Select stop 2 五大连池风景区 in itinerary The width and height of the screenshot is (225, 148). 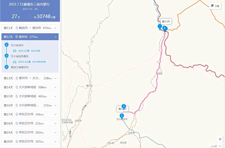pyautogui.click(x=20, y=56)
